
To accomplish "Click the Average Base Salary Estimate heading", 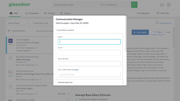I will coord(93,95).
